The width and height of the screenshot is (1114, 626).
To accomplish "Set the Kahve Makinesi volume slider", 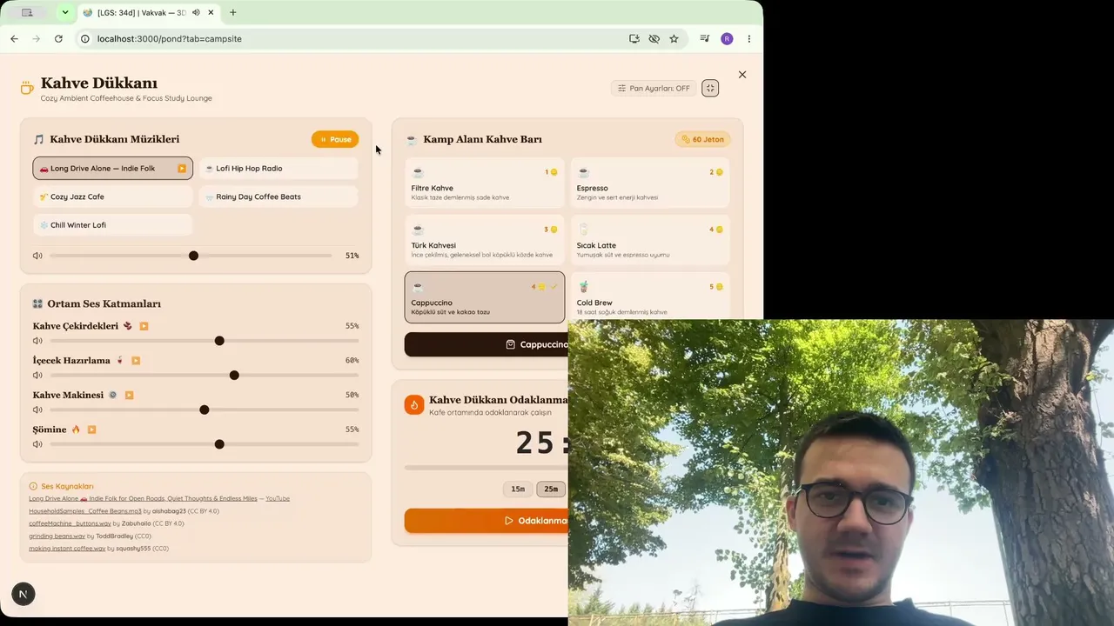I will (205, 410).
